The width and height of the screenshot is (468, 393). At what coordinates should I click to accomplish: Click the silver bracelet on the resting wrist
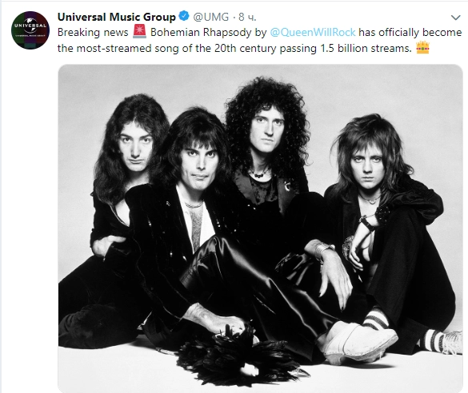pyautogui.click(x=323, y=250)
